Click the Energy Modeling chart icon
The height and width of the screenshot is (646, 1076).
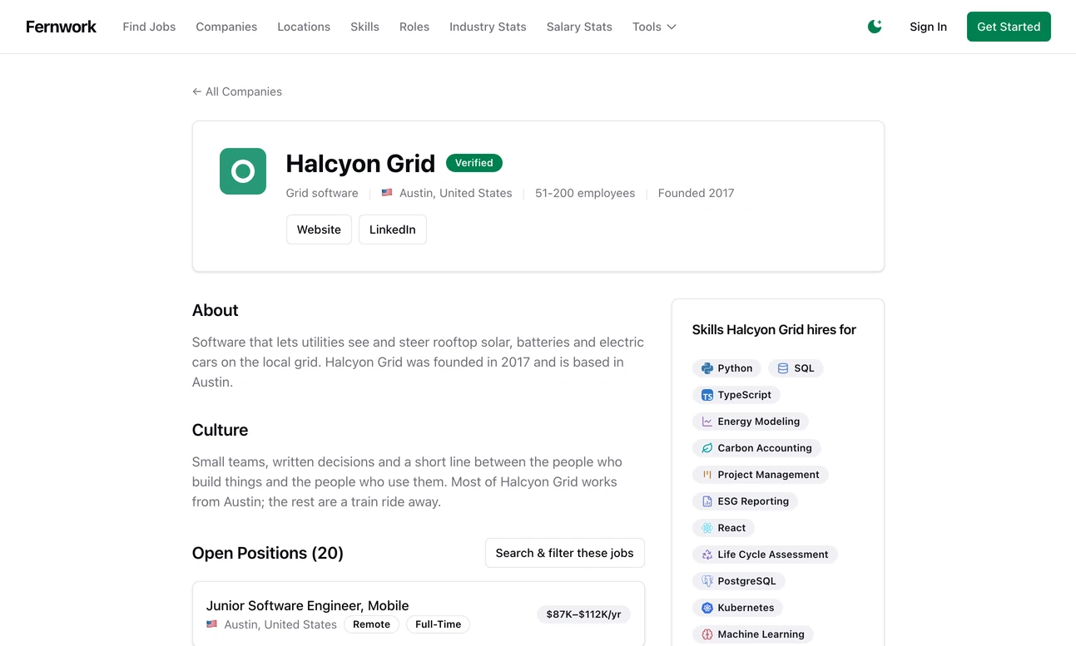pos(707,422)
